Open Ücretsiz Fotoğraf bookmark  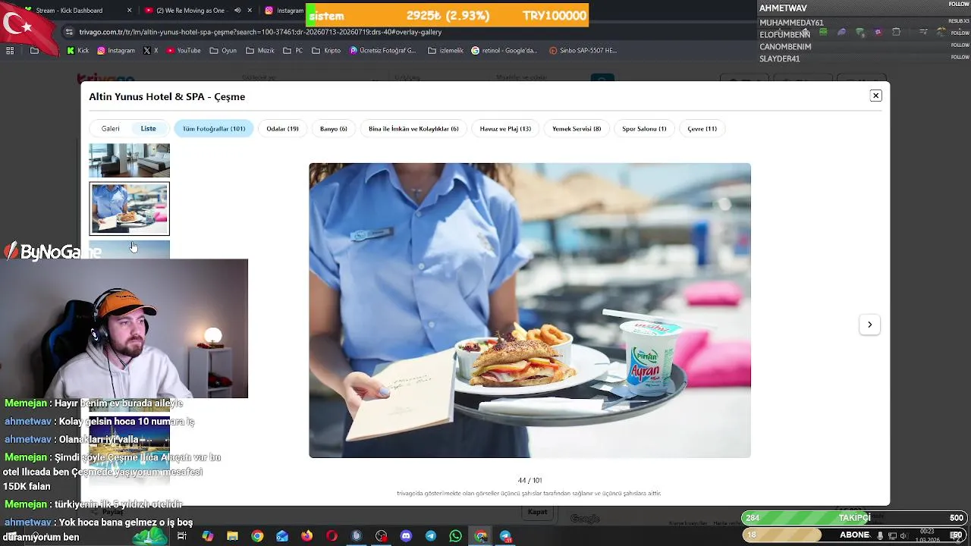pyautogui.click(x=383, y=51)
